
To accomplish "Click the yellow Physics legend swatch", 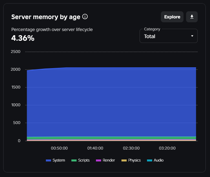I will (x=124, y=161).
